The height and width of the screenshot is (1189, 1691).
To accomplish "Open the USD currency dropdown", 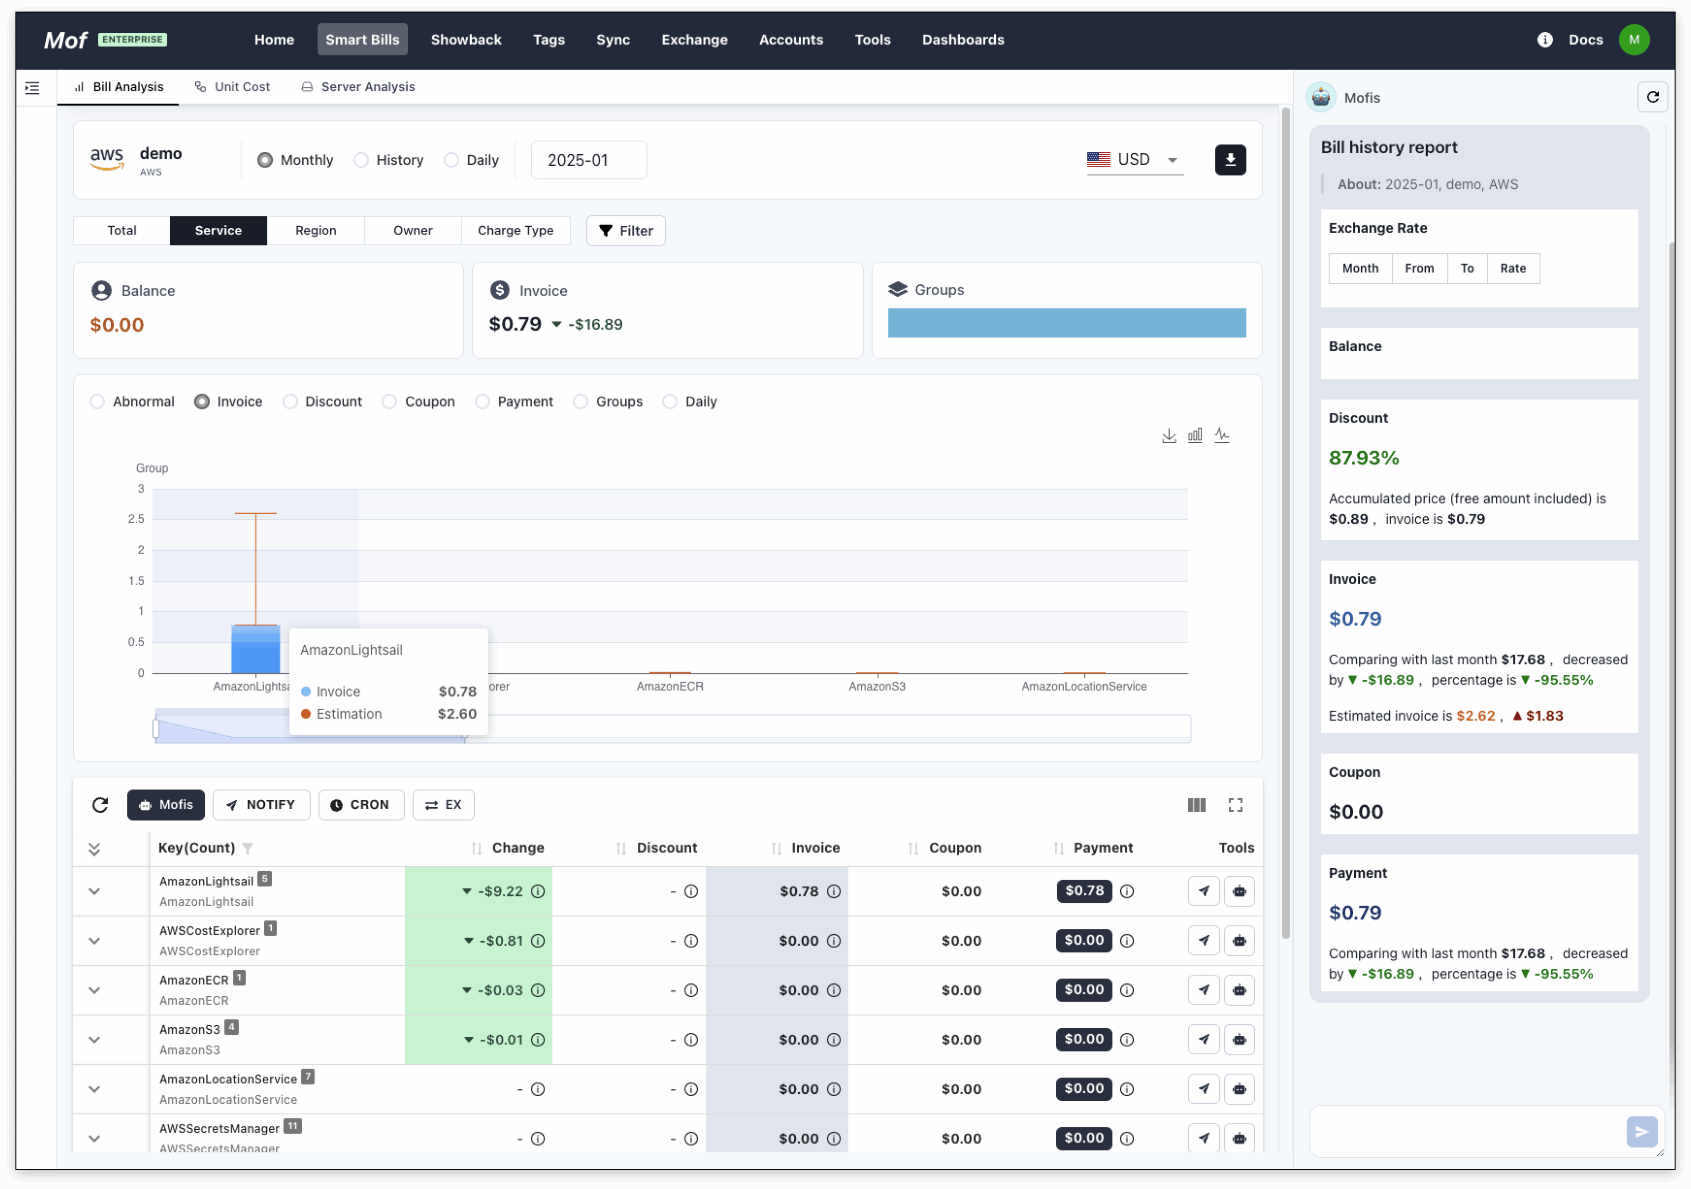I will coord(1134,160).
